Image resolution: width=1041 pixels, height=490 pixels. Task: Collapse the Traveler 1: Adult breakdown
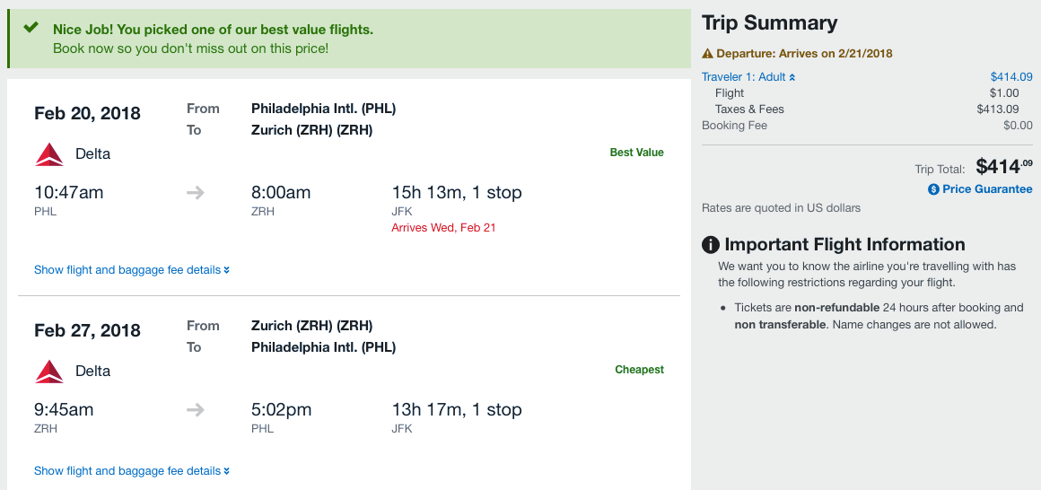748,77
